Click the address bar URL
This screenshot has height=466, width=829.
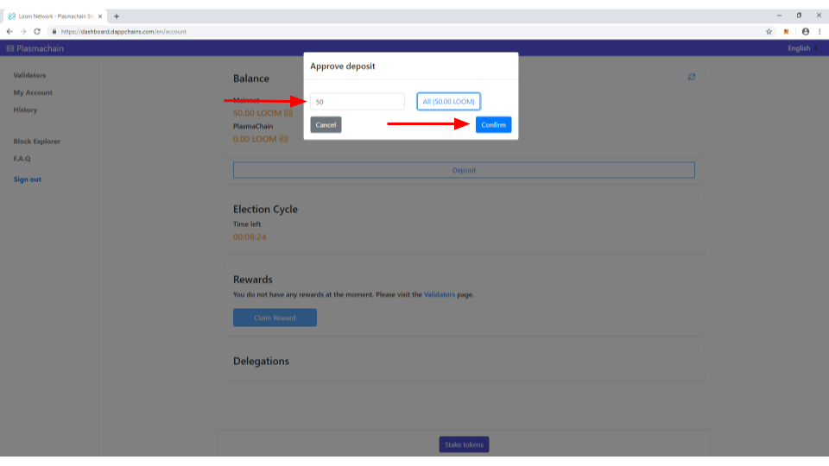click(x=123, y=32)
